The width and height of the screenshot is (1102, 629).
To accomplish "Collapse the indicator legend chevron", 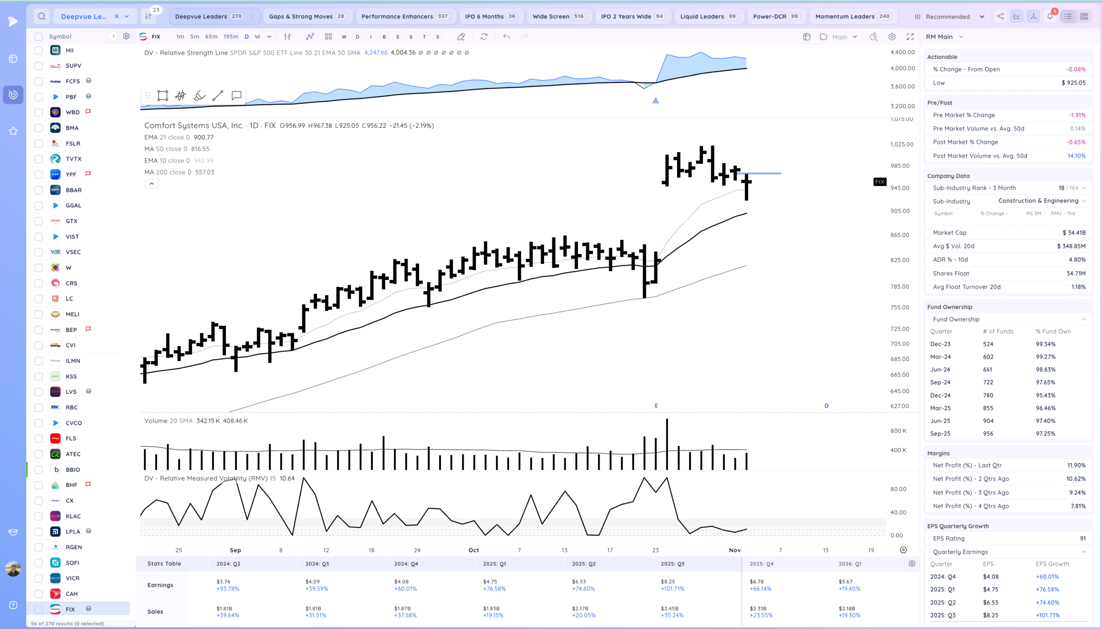I will [x=152, y=184].
